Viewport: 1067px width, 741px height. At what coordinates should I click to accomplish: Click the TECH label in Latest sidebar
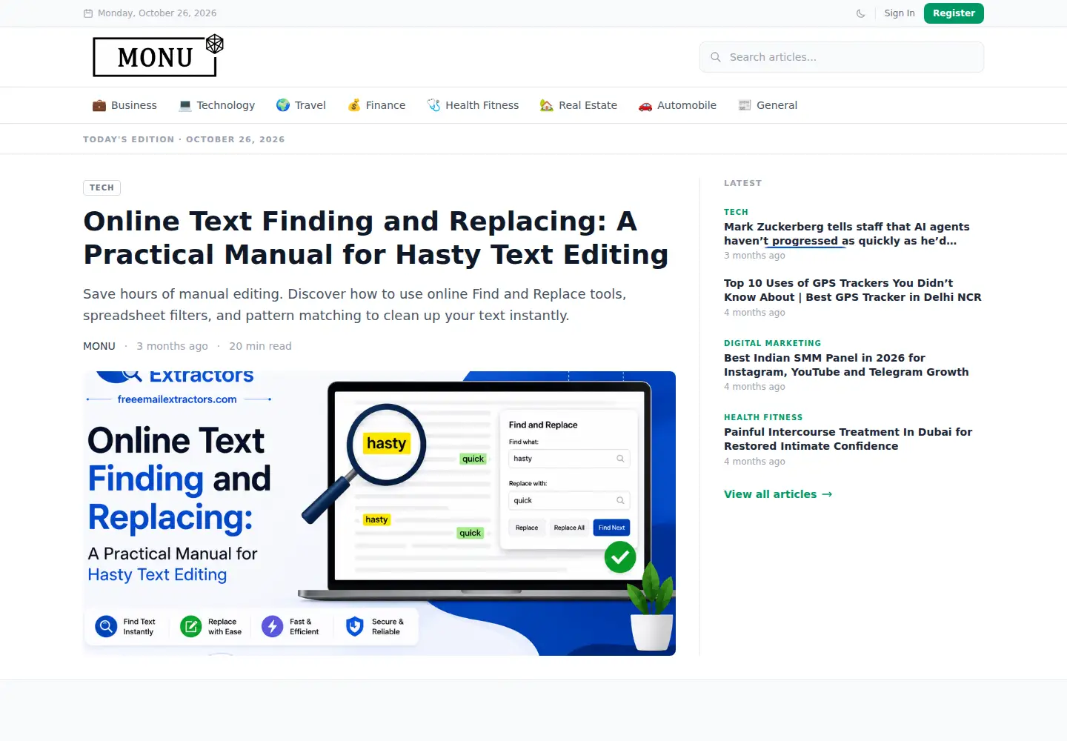736,212
